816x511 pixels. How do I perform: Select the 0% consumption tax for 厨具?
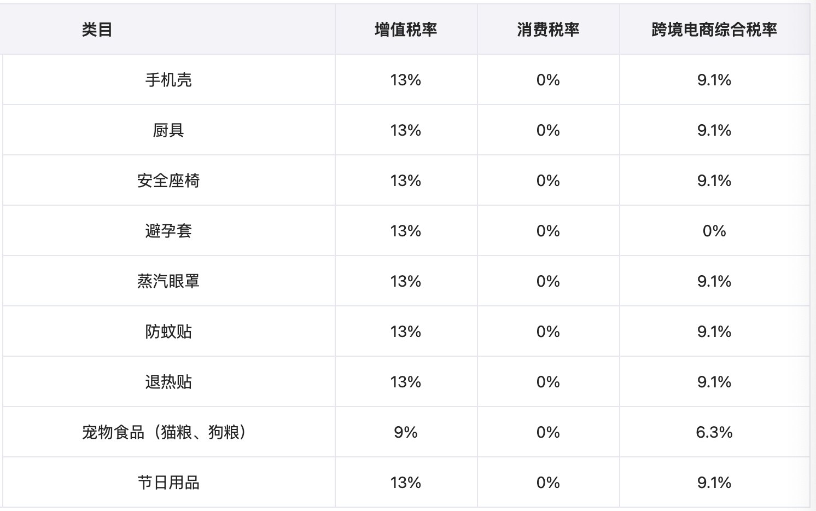548,130
